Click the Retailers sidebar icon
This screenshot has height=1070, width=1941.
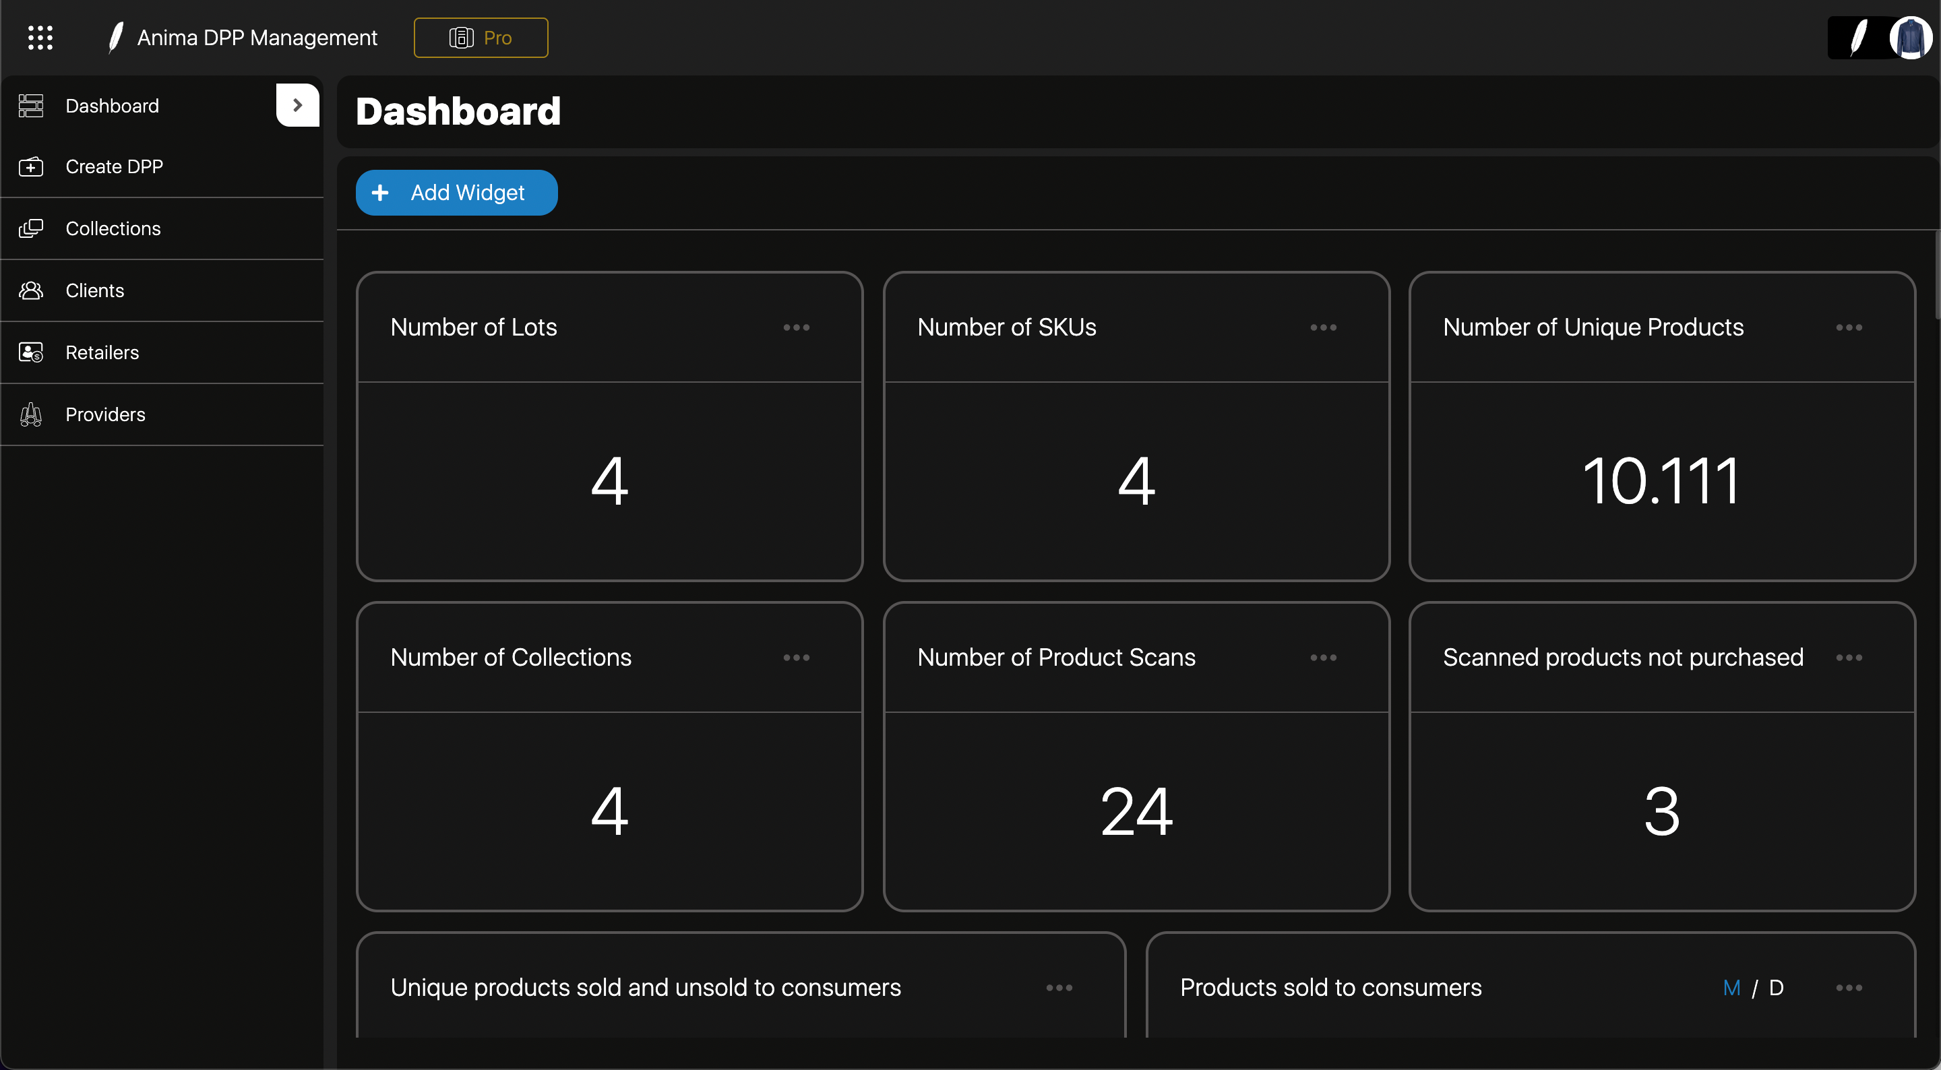(31, 352)
